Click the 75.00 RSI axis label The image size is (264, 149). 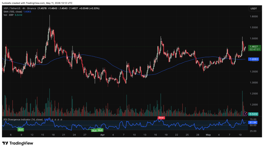pyautogui.click(x=253, y=119)
